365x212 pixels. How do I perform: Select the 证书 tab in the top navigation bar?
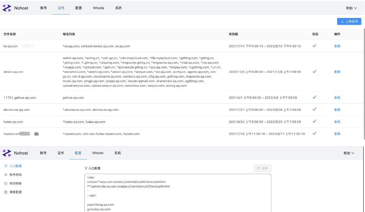pos(61,8)
